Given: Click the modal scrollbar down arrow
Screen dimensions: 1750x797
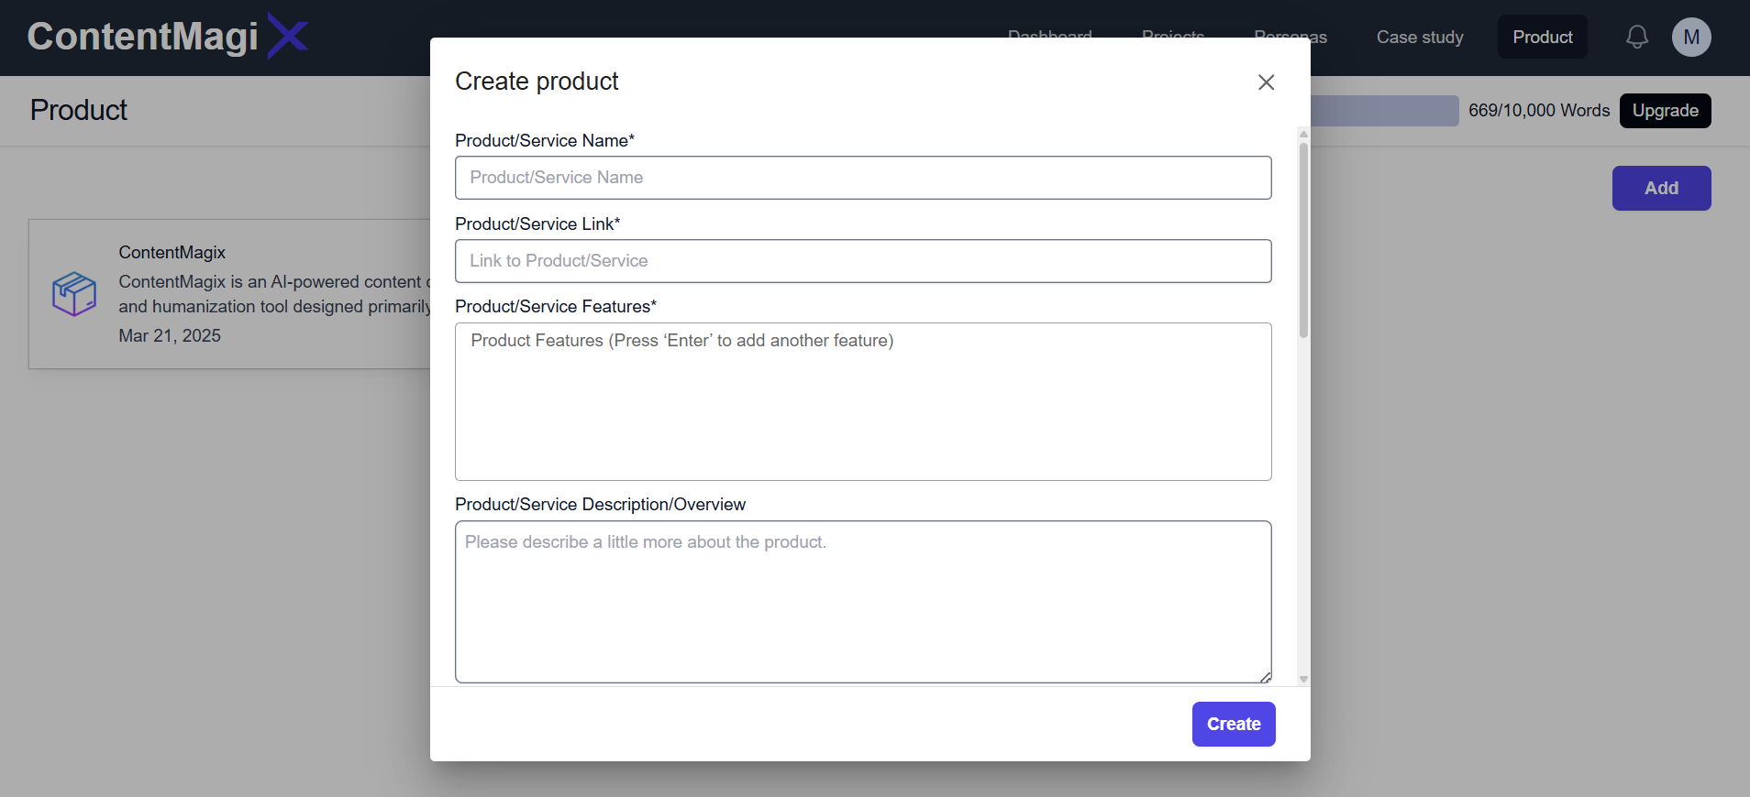Looking at the screenshot, I should (x=1303, y=680).
